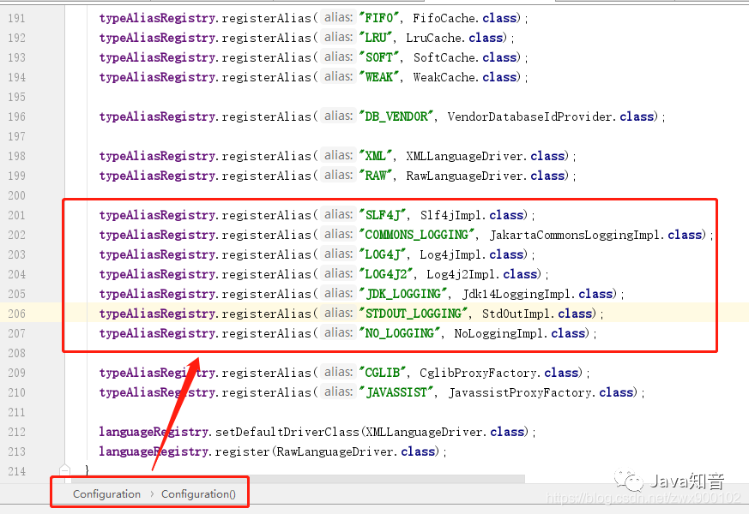Image resolution: width=749 pixels, height=514 pixels.
Task: Click VendorDatabaseIdProvider class reference
Action: tap(529, 117)
